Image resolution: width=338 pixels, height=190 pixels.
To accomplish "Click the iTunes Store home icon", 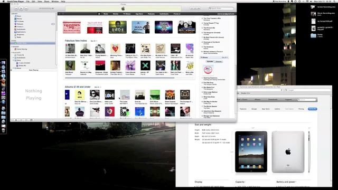I will click(x=99, y=14).
